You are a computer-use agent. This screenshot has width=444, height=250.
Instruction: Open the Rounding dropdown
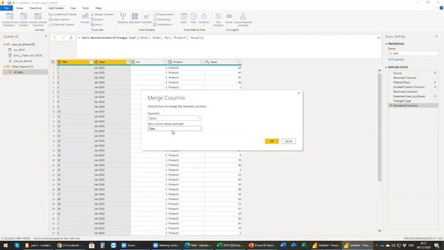(163, 19)
